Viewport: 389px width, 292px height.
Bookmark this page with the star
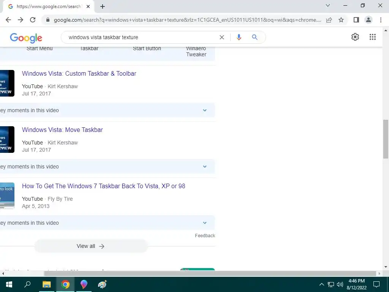[x=341, y=20]
